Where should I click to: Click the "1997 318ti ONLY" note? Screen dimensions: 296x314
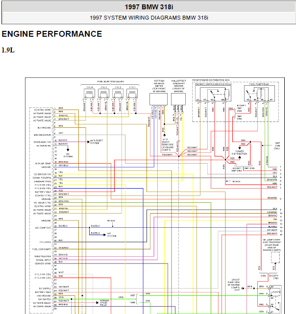(277, 146)
